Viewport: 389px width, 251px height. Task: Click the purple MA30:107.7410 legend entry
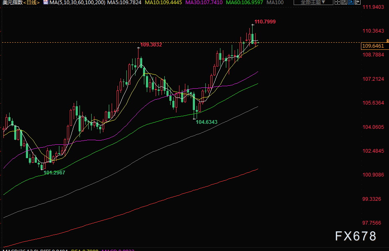[x=202, y=3]
